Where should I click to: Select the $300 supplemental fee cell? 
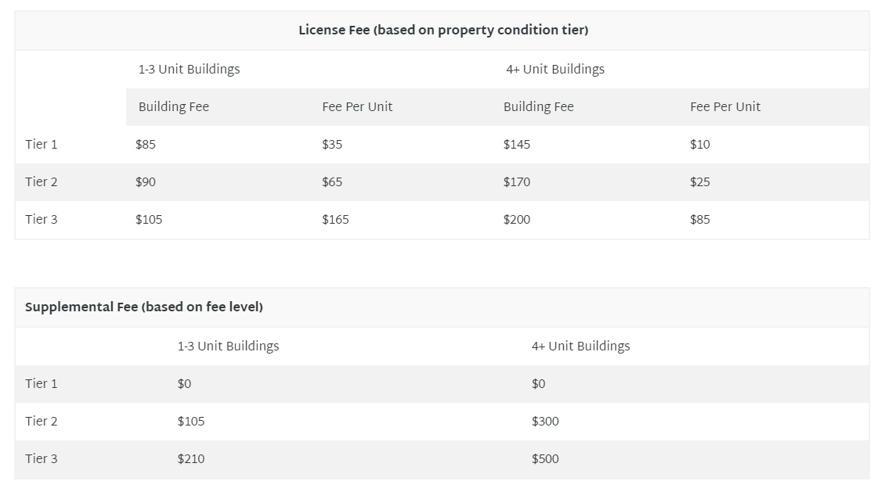point(545,422)
